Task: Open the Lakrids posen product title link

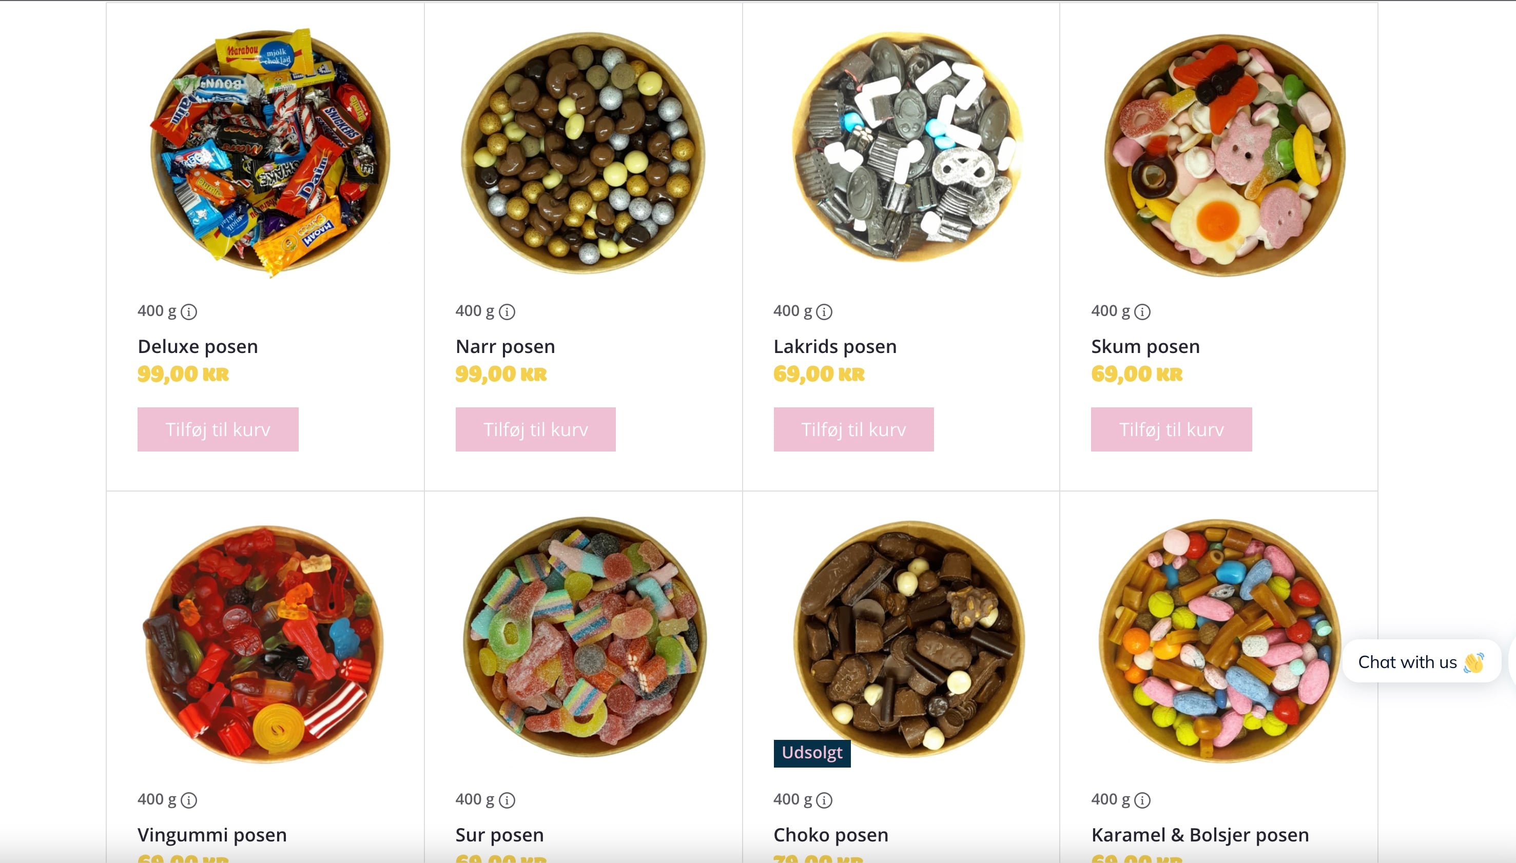Action: [x=835, y=346]
